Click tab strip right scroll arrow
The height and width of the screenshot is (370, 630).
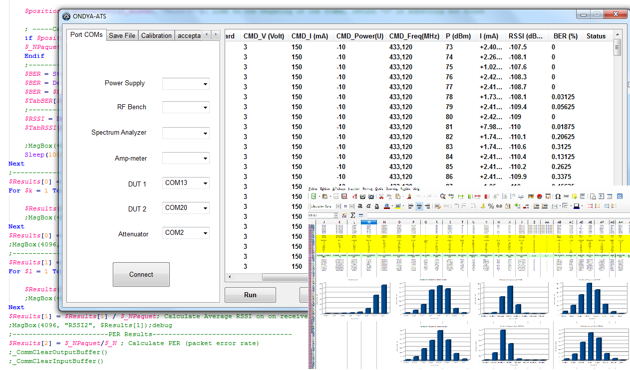(x=216, y=35)
